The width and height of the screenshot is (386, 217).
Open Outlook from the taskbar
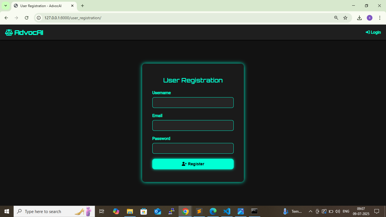point(158,211)
